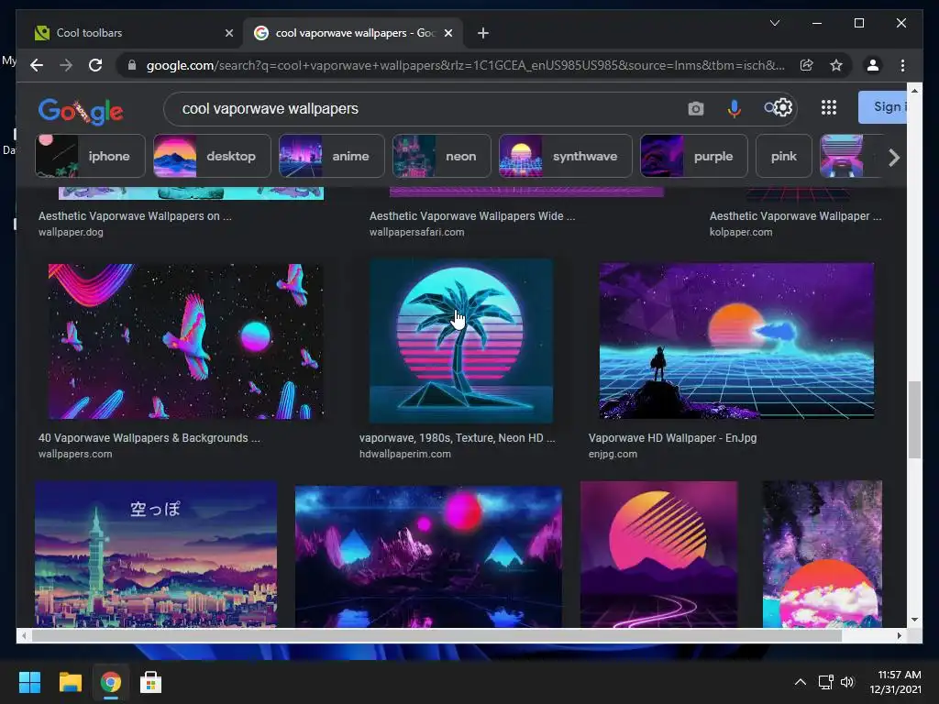Bookmark this page with the star
The height and width of the screenshot is (704, 939).
click(836, 65)
